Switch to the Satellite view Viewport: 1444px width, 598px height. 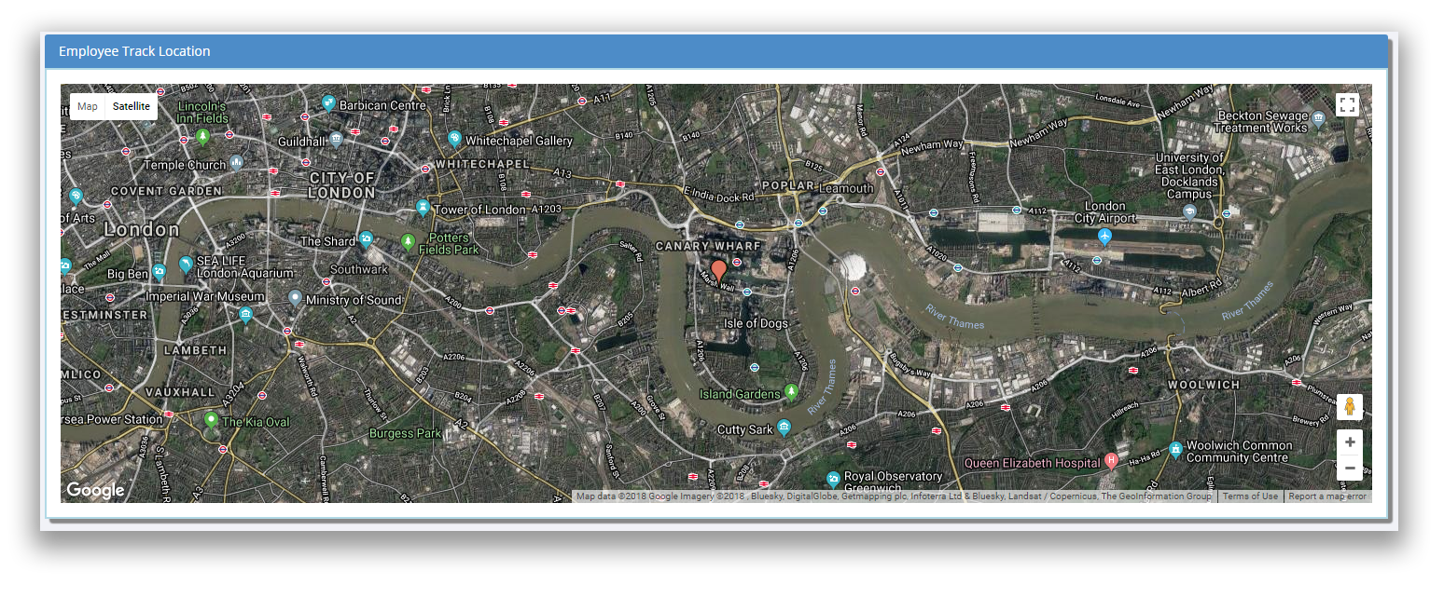point(132,106)
